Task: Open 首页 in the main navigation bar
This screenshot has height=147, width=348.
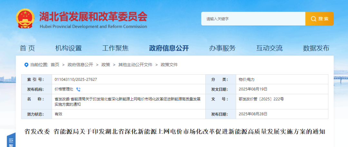Action: tap(27, 48)
